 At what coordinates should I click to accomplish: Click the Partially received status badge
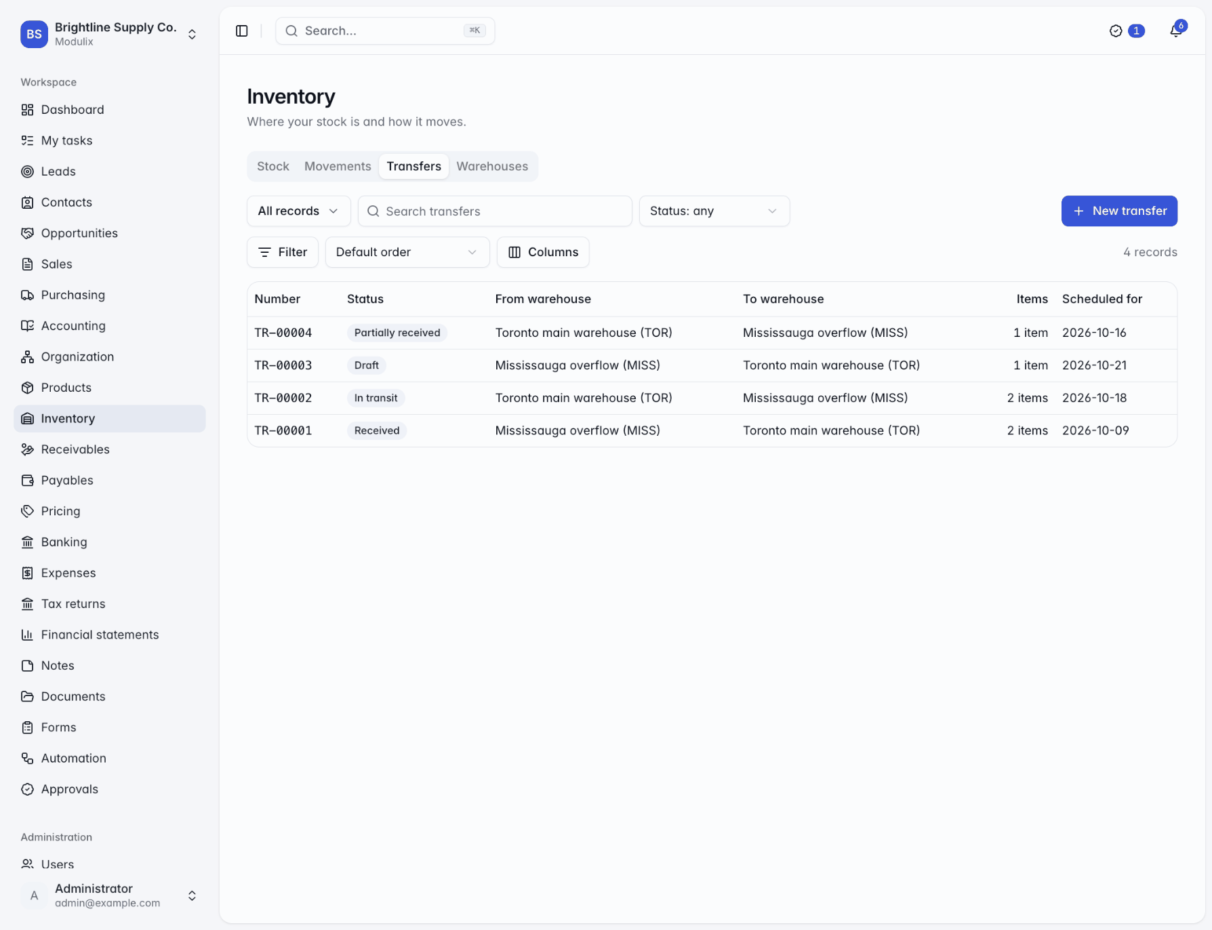point(397,333)
